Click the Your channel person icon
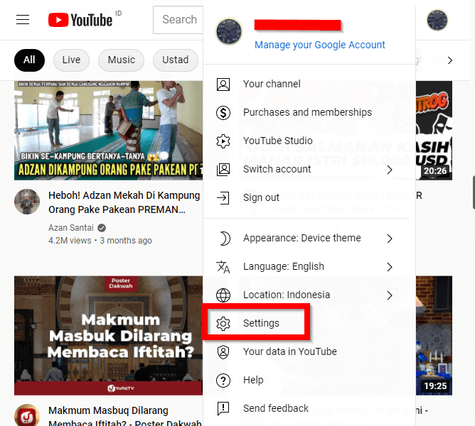This screenshot has height=426, width=475. click(x=223, y=84)
